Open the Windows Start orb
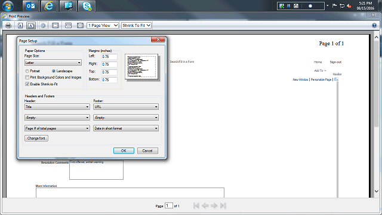Image resolution: width=382 pixels, height=215 pixels. click(8, 6)
